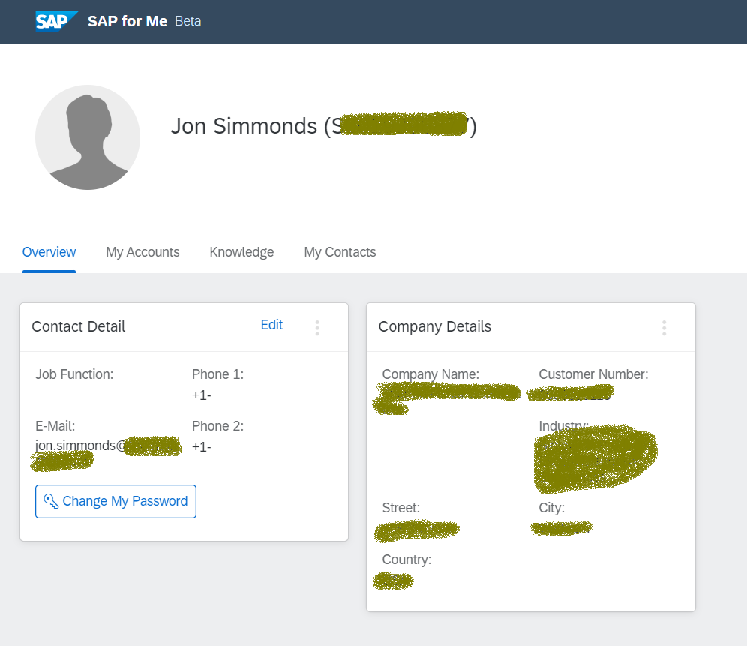Click the Company Details card title
Screen dimensions: 747x646
point(435,326)
